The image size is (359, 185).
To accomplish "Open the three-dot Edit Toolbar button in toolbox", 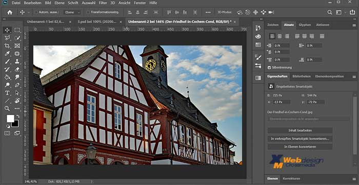I will pos(17,108).
